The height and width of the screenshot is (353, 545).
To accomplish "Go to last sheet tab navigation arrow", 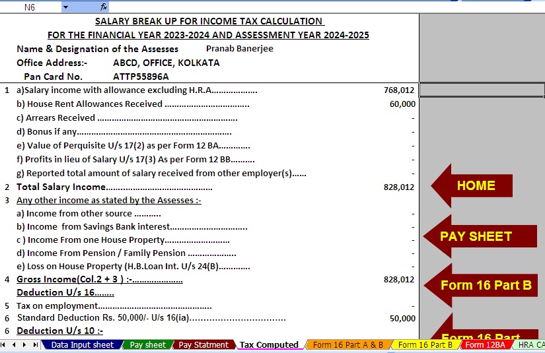I will click(x=36, y=344).
